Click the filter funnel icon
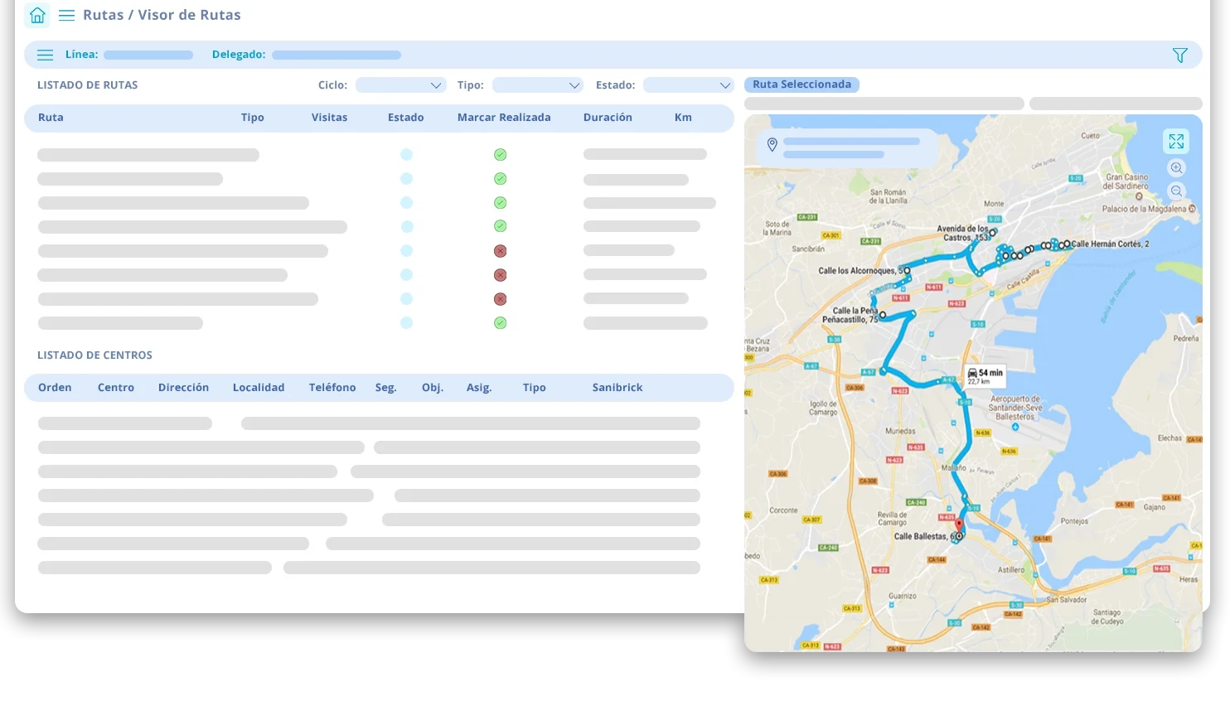1230x701 pixels. [1179, 56]
